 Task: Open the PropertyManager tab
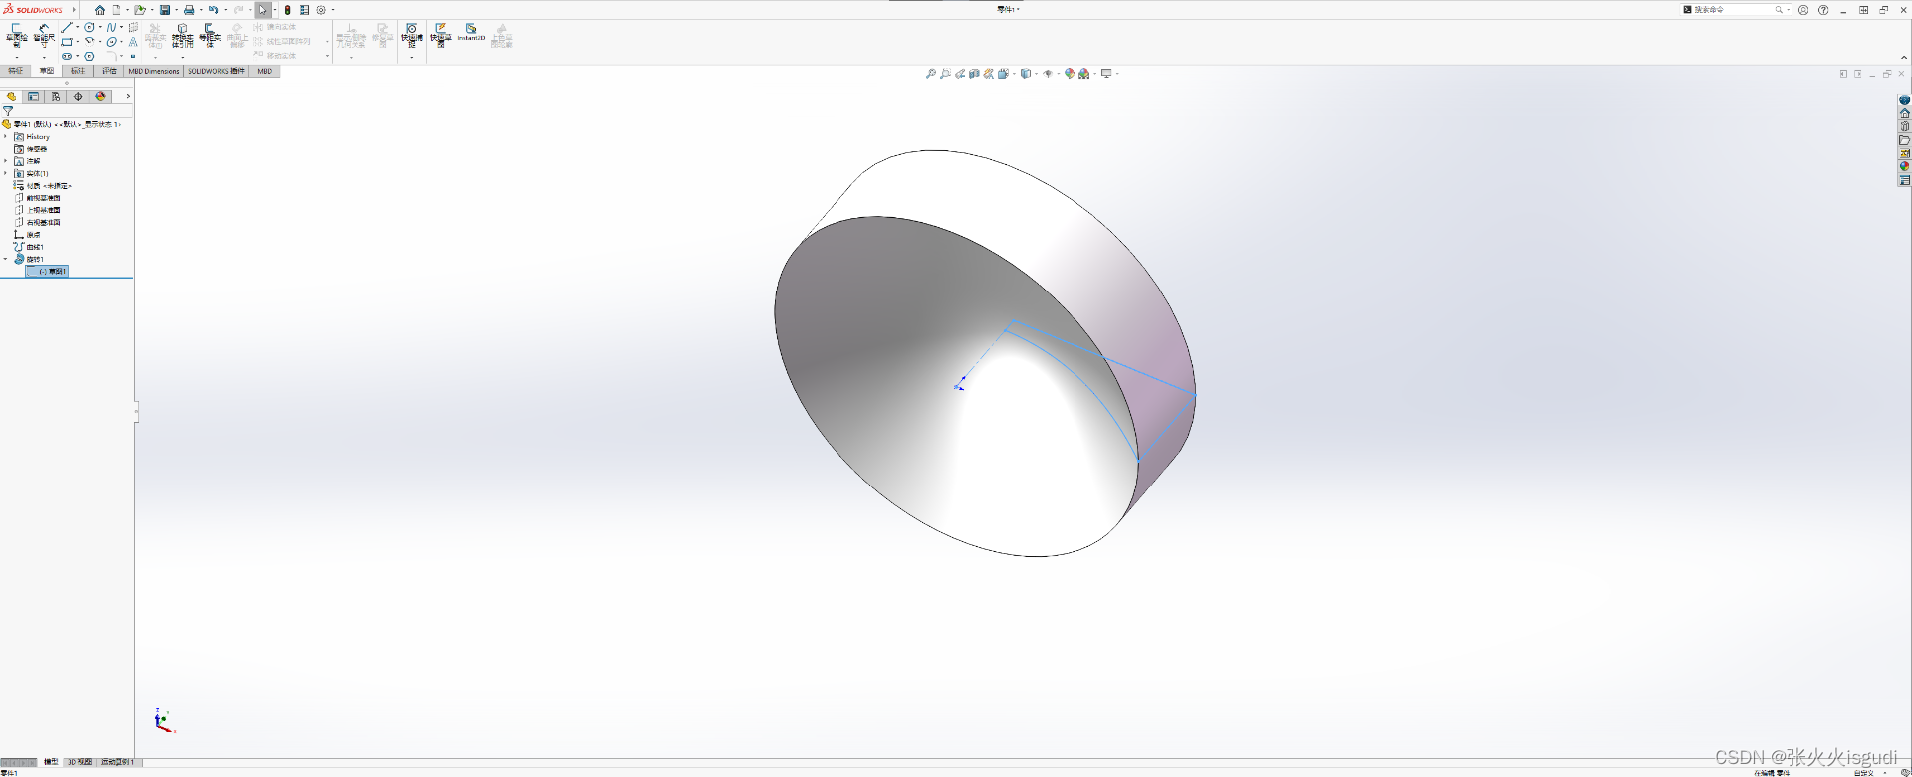33,97
